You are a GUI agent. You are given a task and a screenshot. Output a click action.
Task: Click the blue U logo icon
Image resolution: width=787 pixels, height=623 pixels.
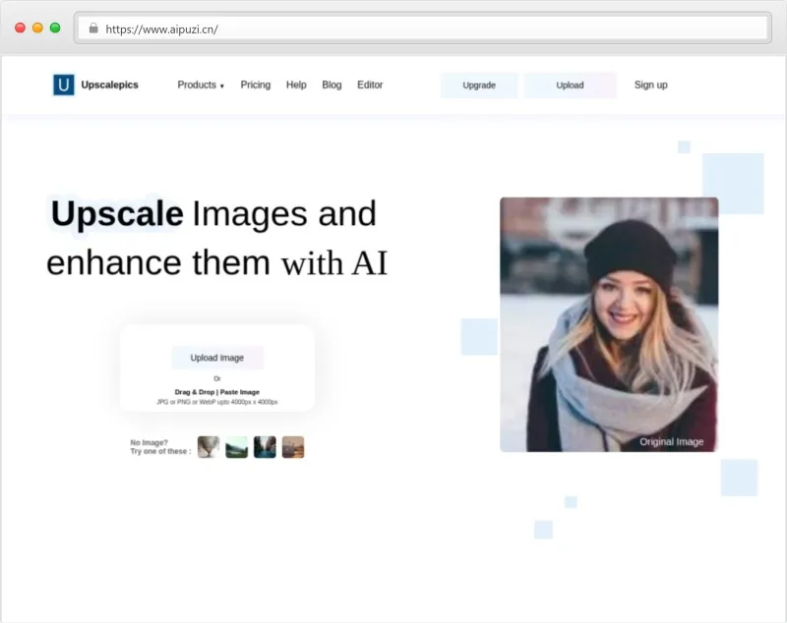(x=64, y=85)
